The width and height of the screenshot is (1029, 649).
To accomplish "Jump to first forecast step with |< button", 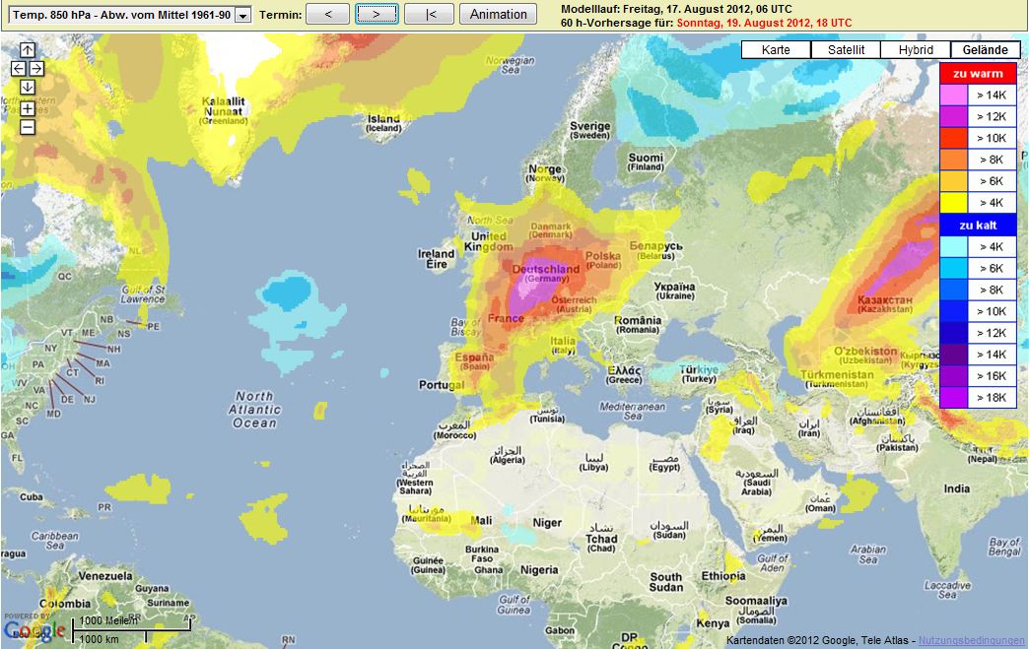I will (x=429, y=14).
